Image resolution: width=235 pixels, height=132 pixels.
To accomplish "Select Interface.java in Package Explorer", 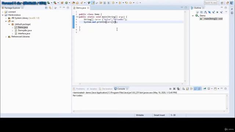I will (x=24, y=33).
